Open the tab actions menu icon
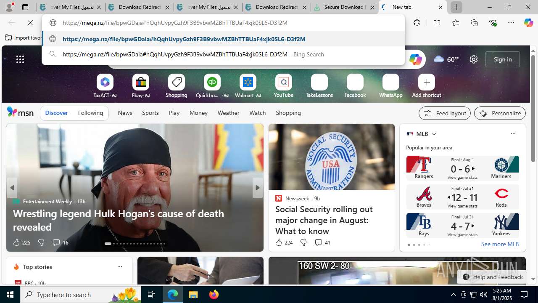Image resolution: width=538 pixels, height=303 pixels. click(x=25, y=7)
